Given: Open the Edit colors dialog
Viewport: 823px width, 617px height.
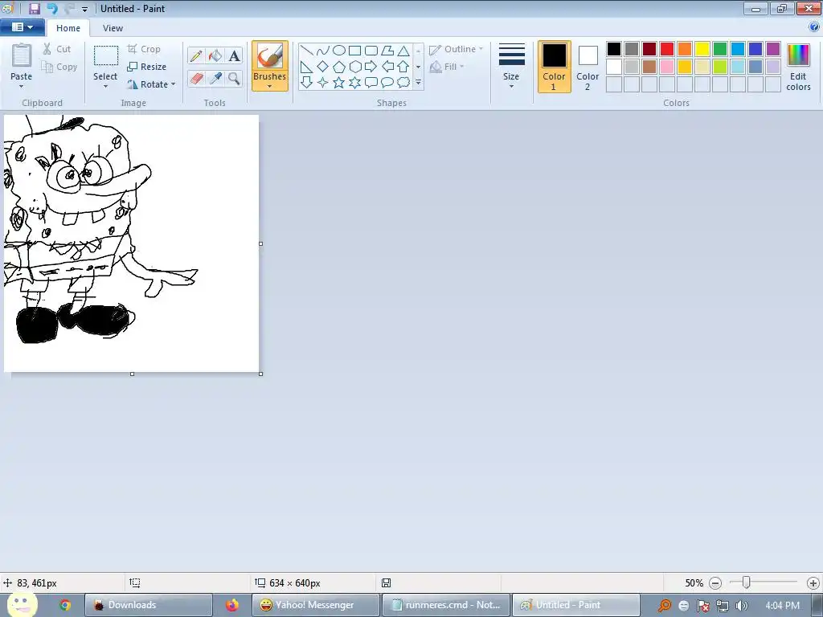Looking at the screenshot, I should [x=798, y=67].
